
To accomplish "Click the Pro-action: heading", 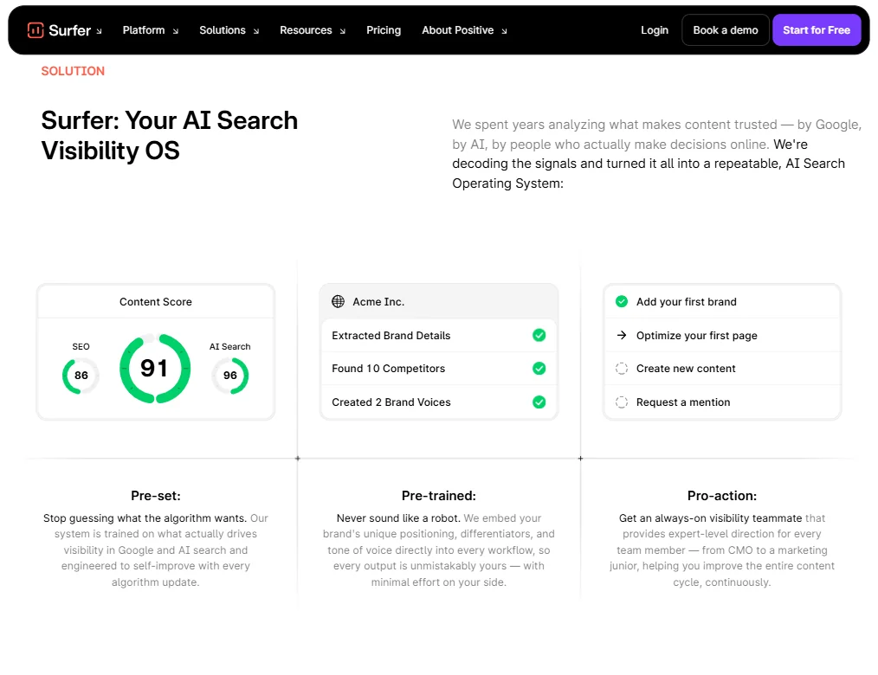I will pos(722,495).
